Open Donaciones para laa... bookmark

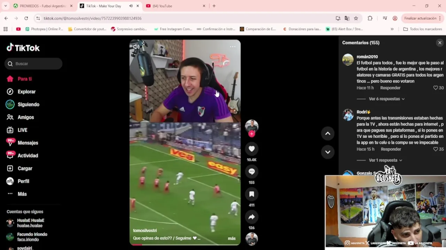[302, 29]
